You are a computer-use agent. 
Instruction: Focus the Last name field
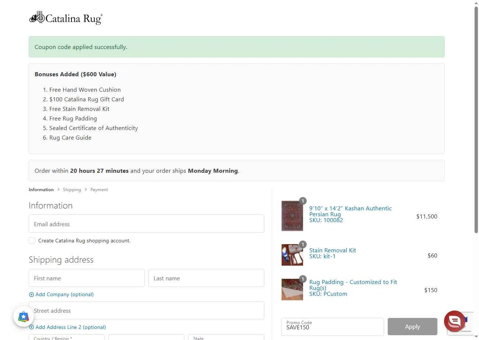[x=206, y=278]
